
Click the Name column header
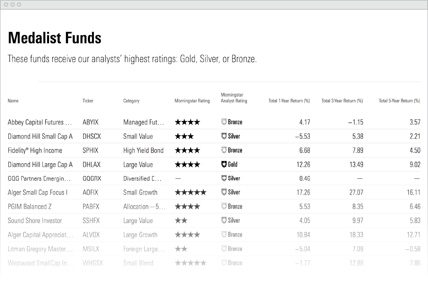click(13, 101)
